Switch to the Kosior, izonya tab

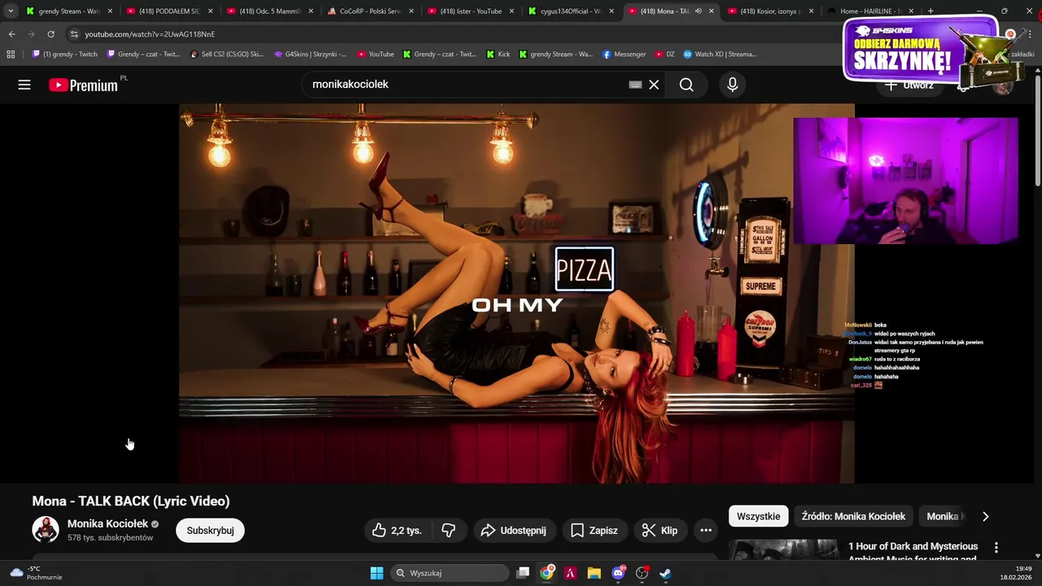(x=771, y=11)
